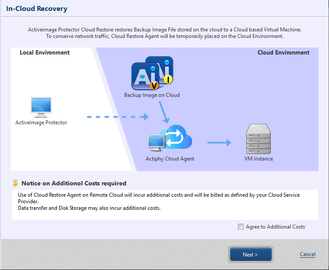Click the Local Environment heading
The height and width of the screenshot is (270, 329).
pyautogui.click(x=45, y=53)
